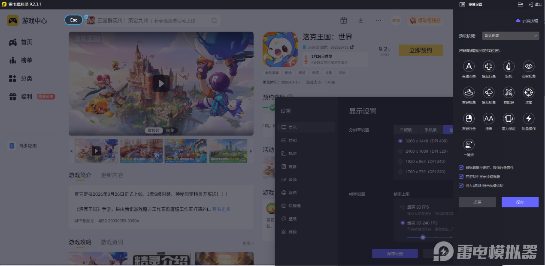
Task: Open 云端按键 cloud keymaps
Action: click(x=527, y=21)
